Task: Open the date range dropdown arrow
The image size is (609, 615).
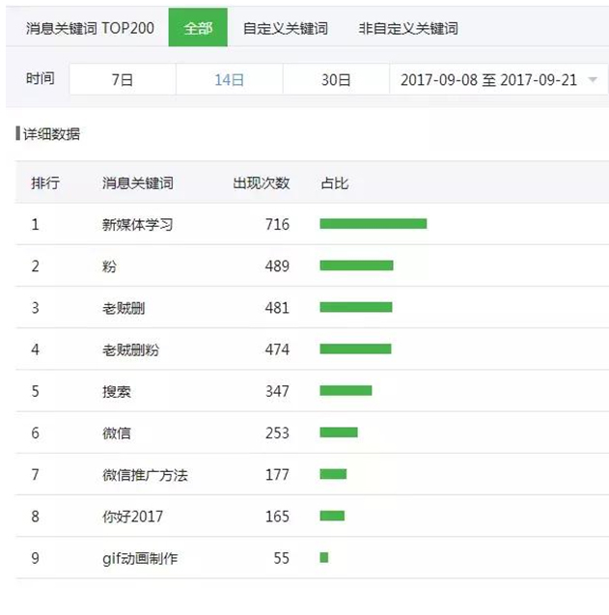Action: coord(593,80)
